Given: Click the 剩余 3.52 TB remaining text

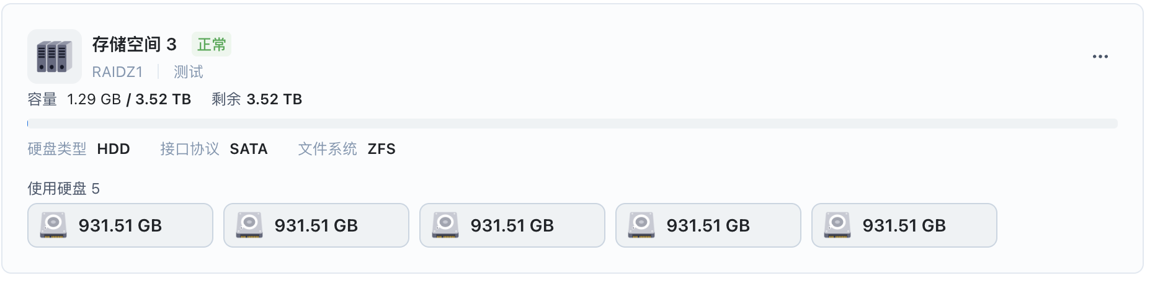Looking at the screenshot, I should click(257, 99).
